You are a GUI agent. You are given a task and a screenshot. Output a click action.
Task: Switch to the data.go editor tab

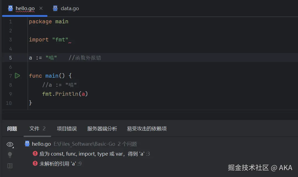coord(70,9)
